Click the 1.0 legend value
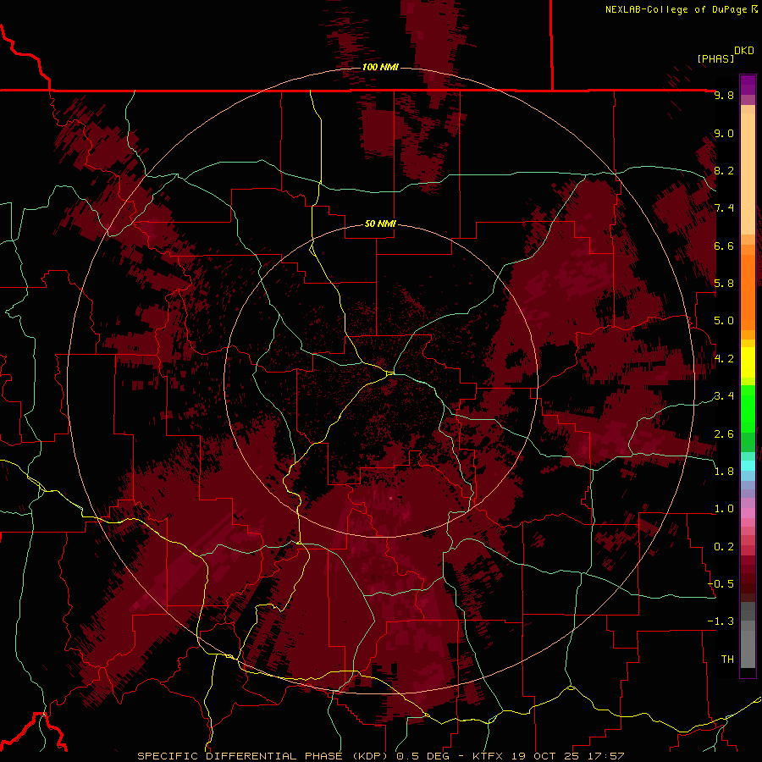 724,509
